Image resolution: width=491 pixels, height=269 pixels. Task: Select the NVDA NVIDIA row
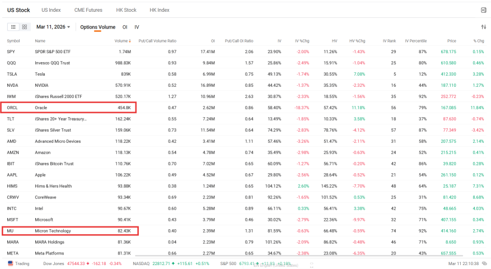(245, 85)
